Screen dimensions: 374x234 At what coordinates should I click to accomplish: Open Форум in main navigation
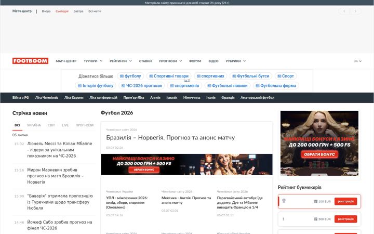click(x=195, y=61)
